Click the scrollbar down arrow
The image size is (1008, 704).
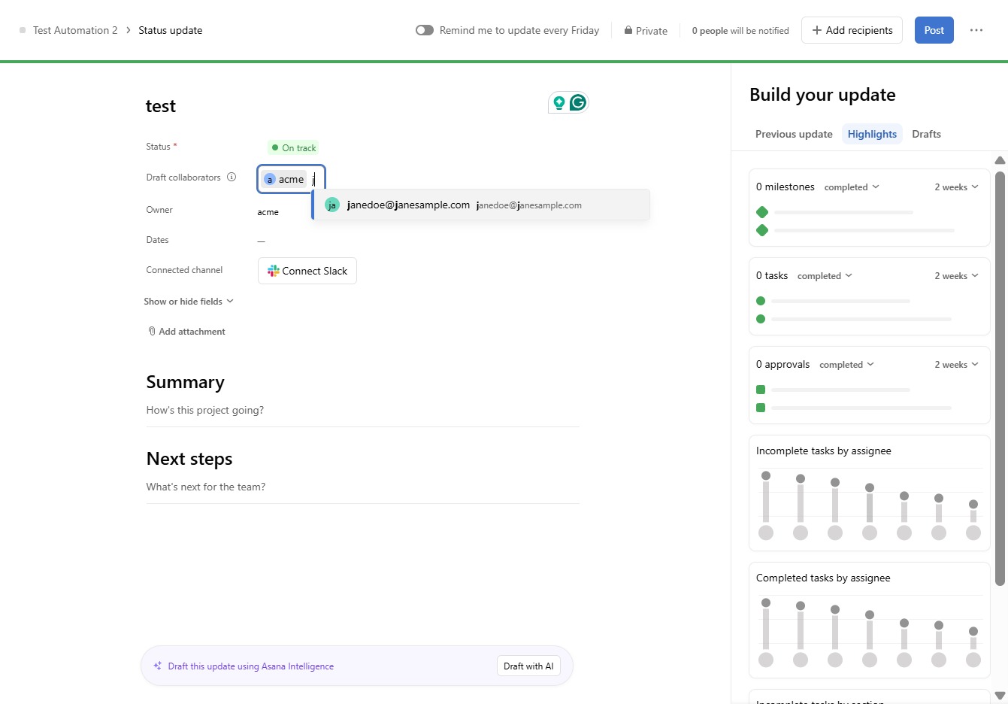[1000, 696]
